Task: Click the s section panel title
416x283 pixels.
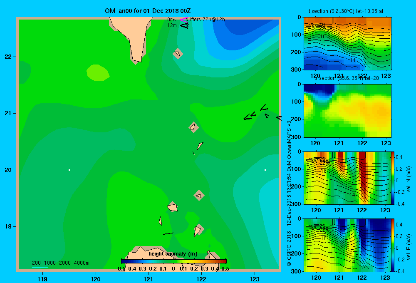Action: pos(347,78)
